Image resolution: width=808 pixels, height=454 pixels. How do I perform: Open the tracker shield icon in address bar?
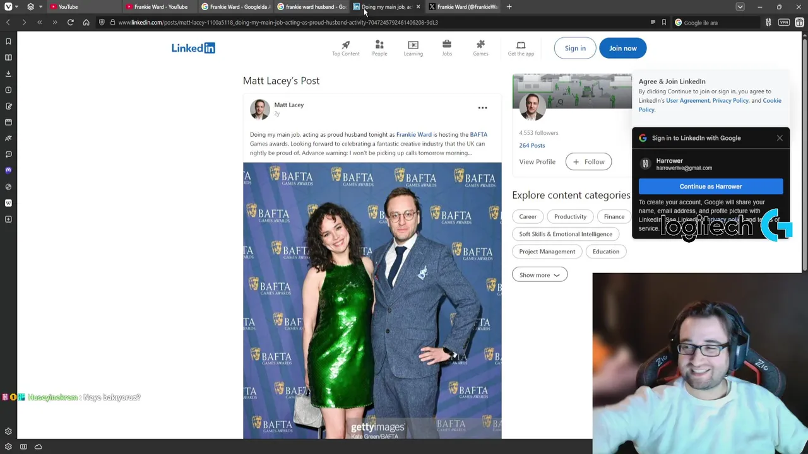(102, 23)
